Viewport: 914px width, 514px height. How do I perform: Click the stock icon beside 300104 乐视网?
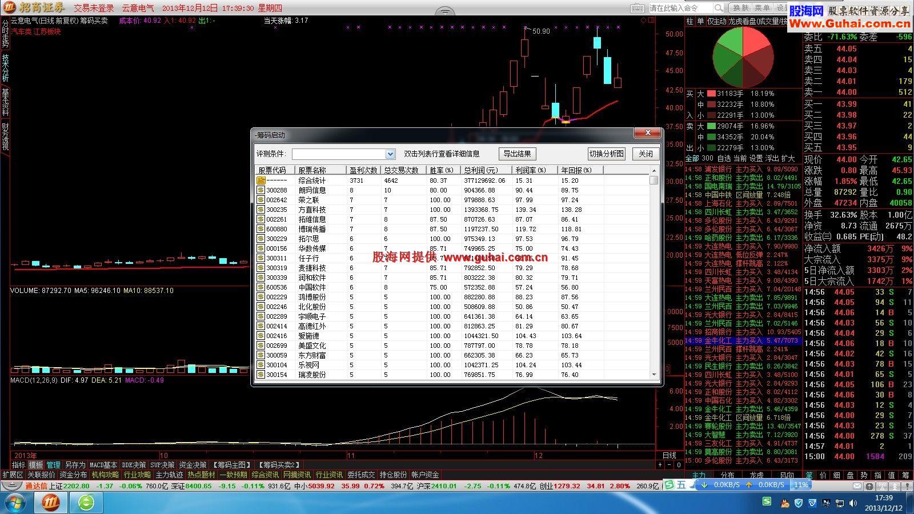click(x=260, y=365)
